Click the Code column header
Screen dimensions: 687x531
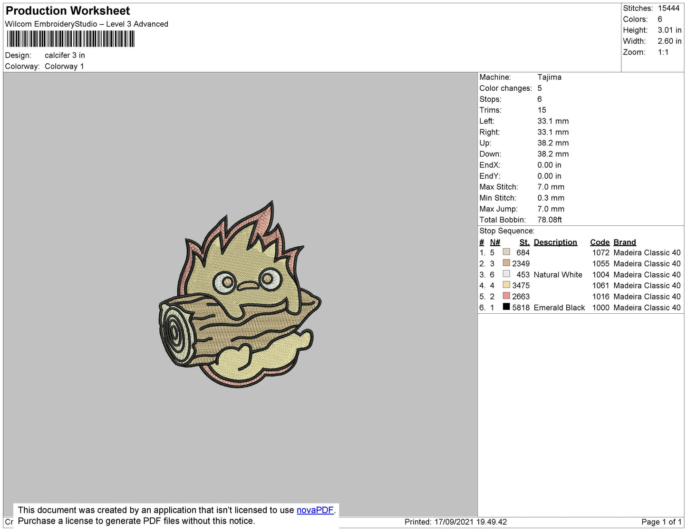pos(600,242)
